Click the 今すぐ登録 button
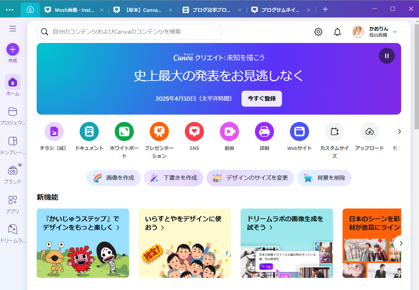419x290 pixels. point(262,99)
